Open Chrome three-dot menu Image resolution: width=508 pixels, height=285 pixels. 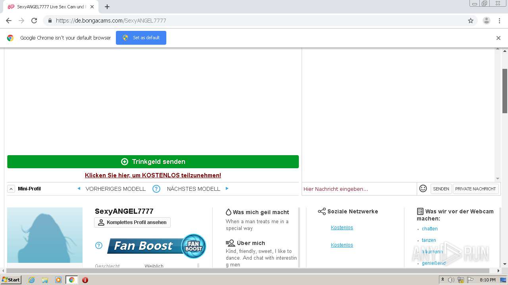click(x=499, y=21)
